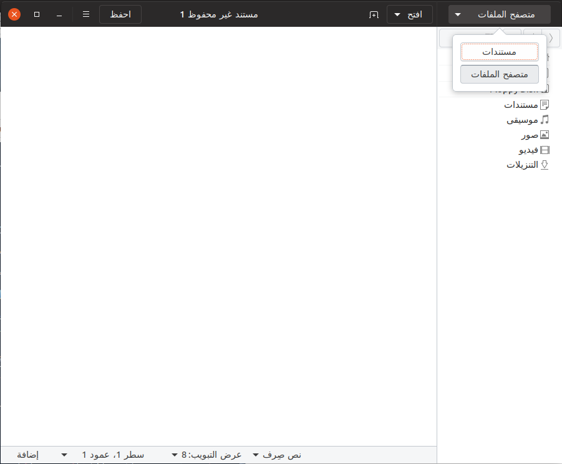Choose مستندات option in side panel popover

click(499, 52)
